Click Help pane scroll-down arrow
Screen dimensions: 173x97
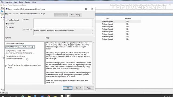pos(94,83)
